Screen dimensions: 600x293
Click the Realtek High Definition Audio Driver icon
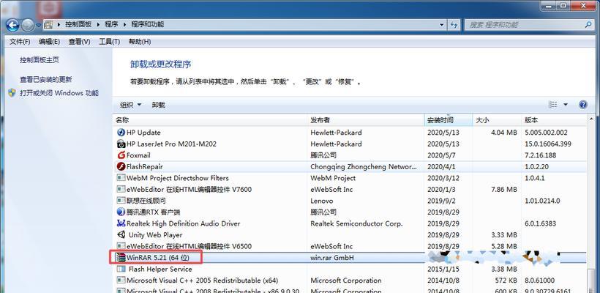coord(121,223)
